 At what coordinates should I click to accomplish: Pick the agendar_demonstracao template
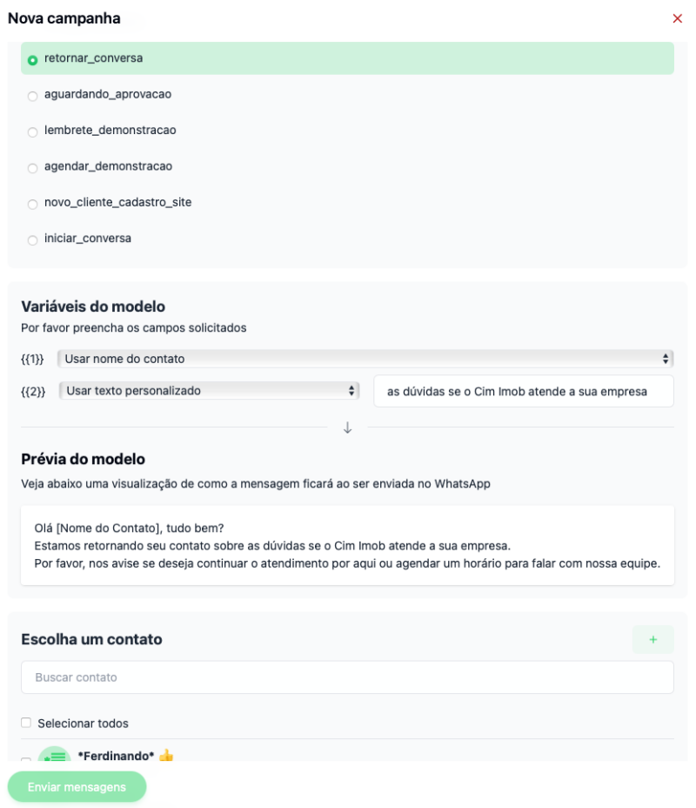point(33,168)
